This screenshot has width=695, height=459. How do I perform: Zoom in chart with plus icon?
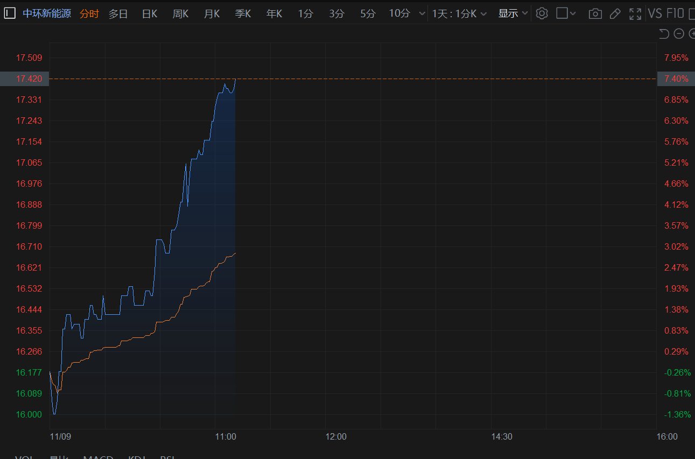(x=691, y=34)
